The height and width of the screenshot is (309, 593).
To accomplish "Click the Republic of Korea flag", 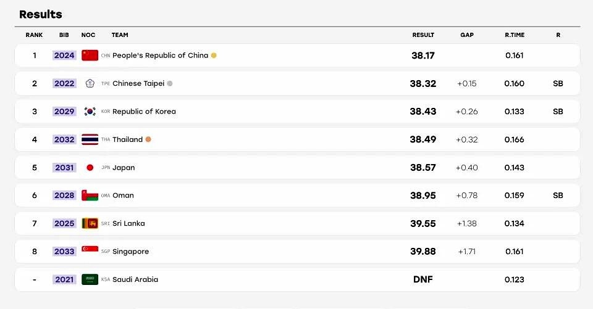I will 90,112.
